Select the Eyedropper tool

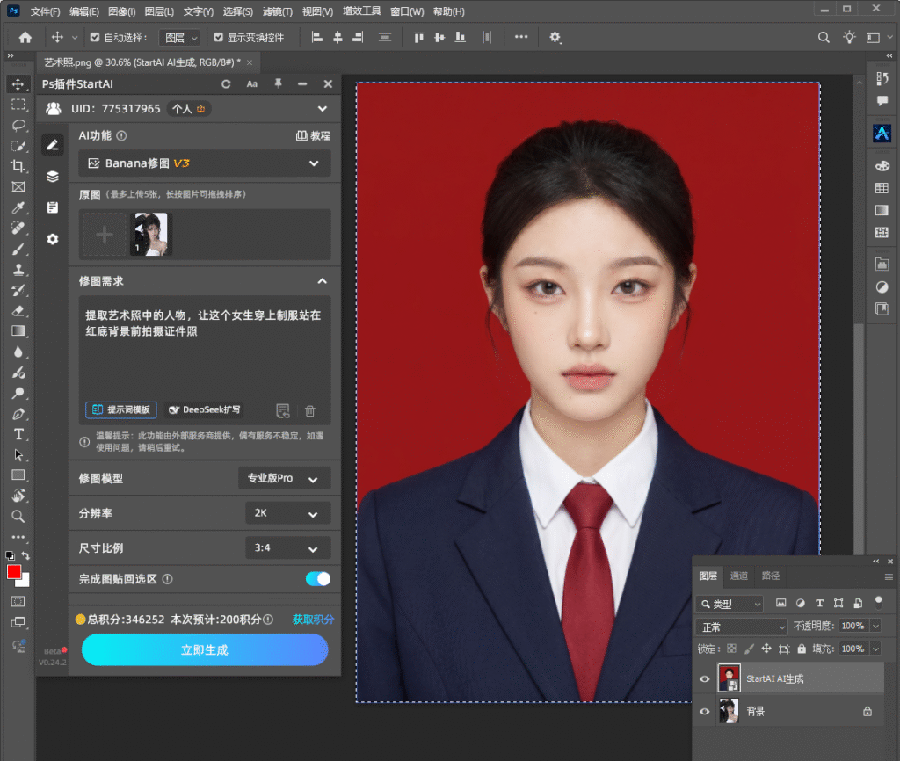[x=18, y=207]
